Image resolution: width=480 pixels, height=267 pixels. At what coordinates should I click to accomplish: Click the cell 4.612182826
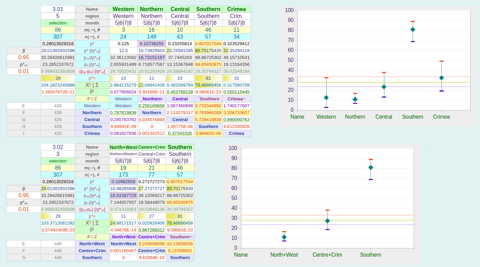tap(237, 127)
